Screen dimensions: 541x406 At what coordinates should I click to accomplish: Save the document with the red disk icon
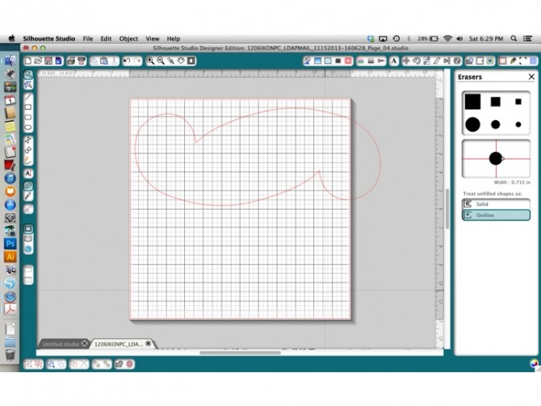click(48, 61)
